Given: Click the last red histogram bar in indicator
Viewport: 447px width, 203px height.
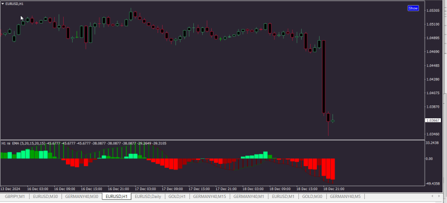Looking at the screenshot, I should click(332, 169).
